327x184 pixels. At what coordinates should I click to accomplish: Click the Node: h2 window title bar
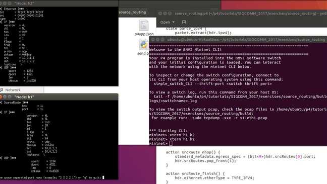point(59,4)
